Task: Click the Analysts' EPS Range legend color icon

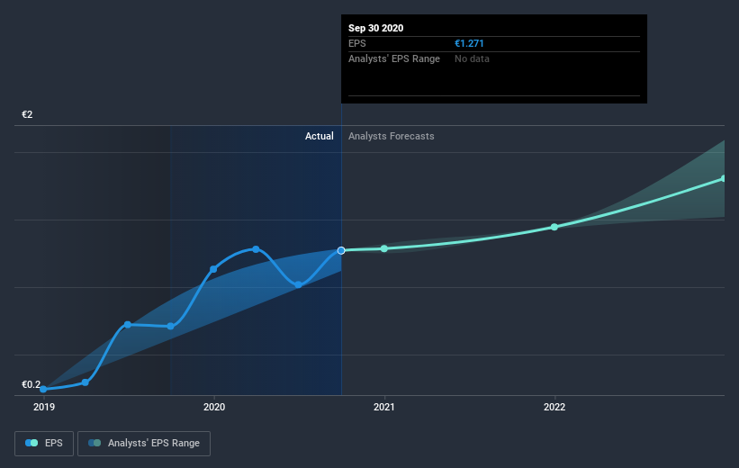Action: coord(95,443)
